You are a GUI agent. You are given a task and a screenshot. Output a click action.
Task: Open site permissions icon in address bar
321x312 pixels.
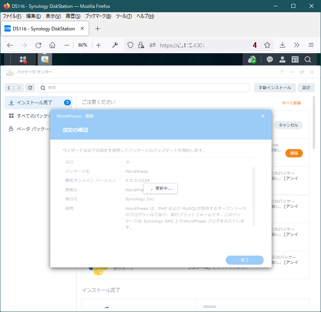tap(153, 45)
